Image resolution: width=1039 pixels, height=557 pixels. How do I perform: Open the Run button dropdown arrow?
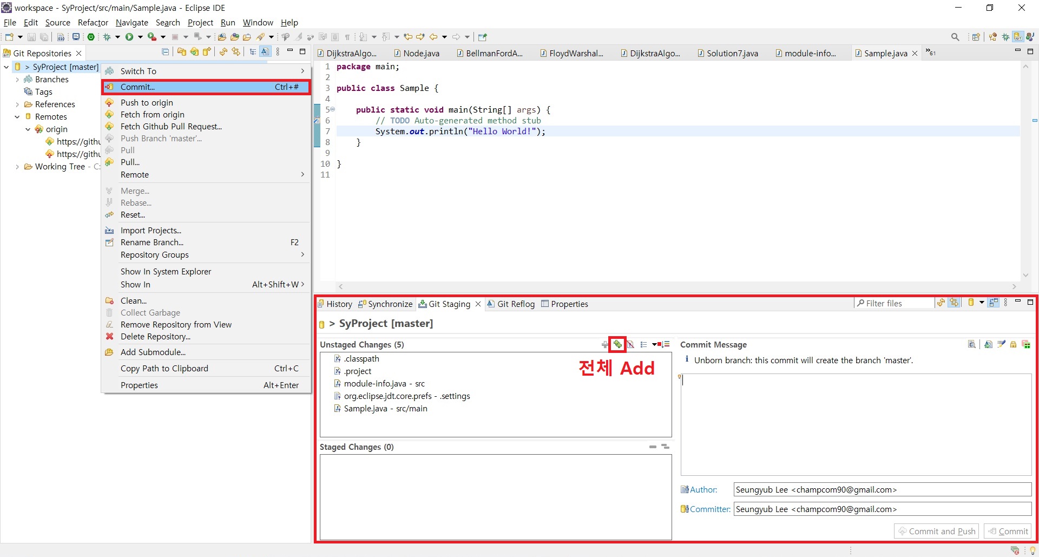[140, 37]
